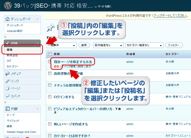This screenshot has height=138, width=191.
Task: Check the box for 新しいページを作成する post
Action: coord(50,124)
